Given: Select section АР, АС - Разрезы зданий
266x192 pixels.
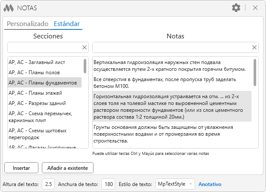Looking at the screenshot, I should click(x=37, y=103).
